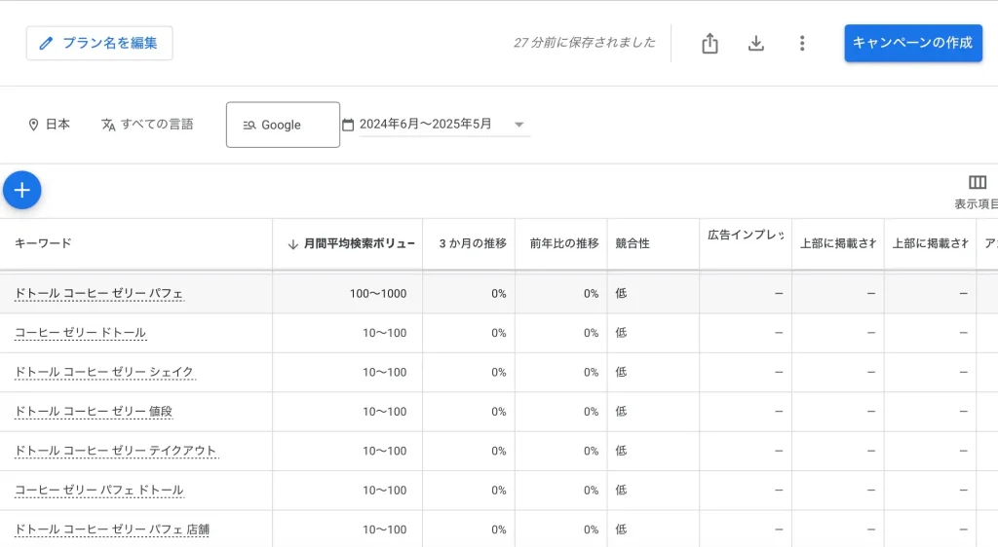This screenshot has height=547, width=998.
Task: Click the blue plus add keyword button
Action: (x=22, y=190)
